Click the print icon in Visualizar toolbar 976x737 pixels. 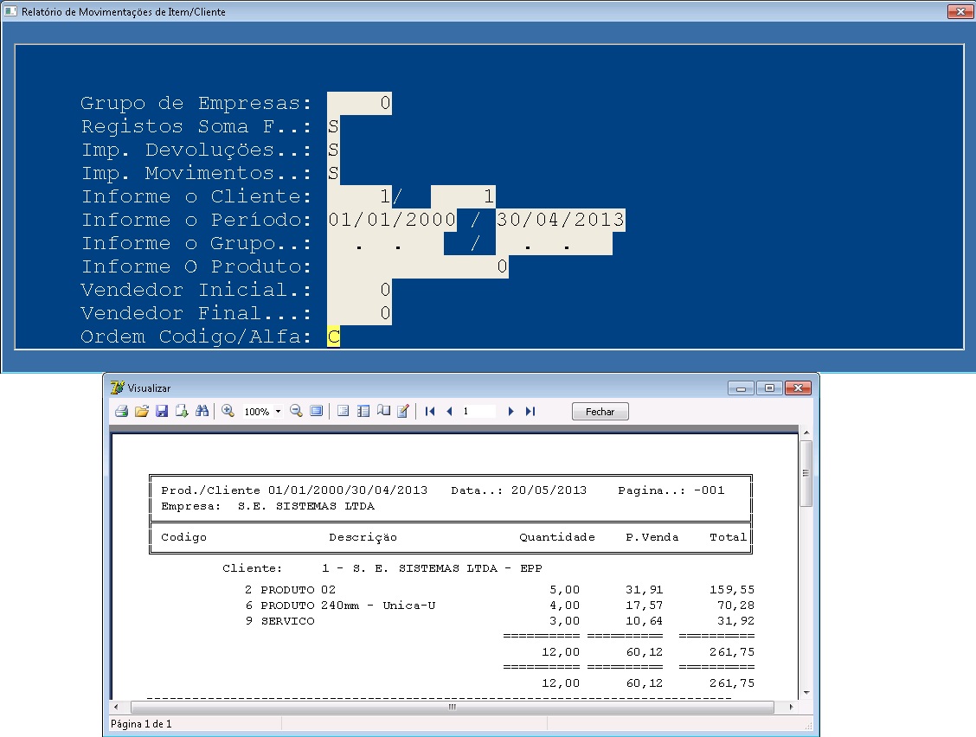pyautogui.click(x=122, y=412)
